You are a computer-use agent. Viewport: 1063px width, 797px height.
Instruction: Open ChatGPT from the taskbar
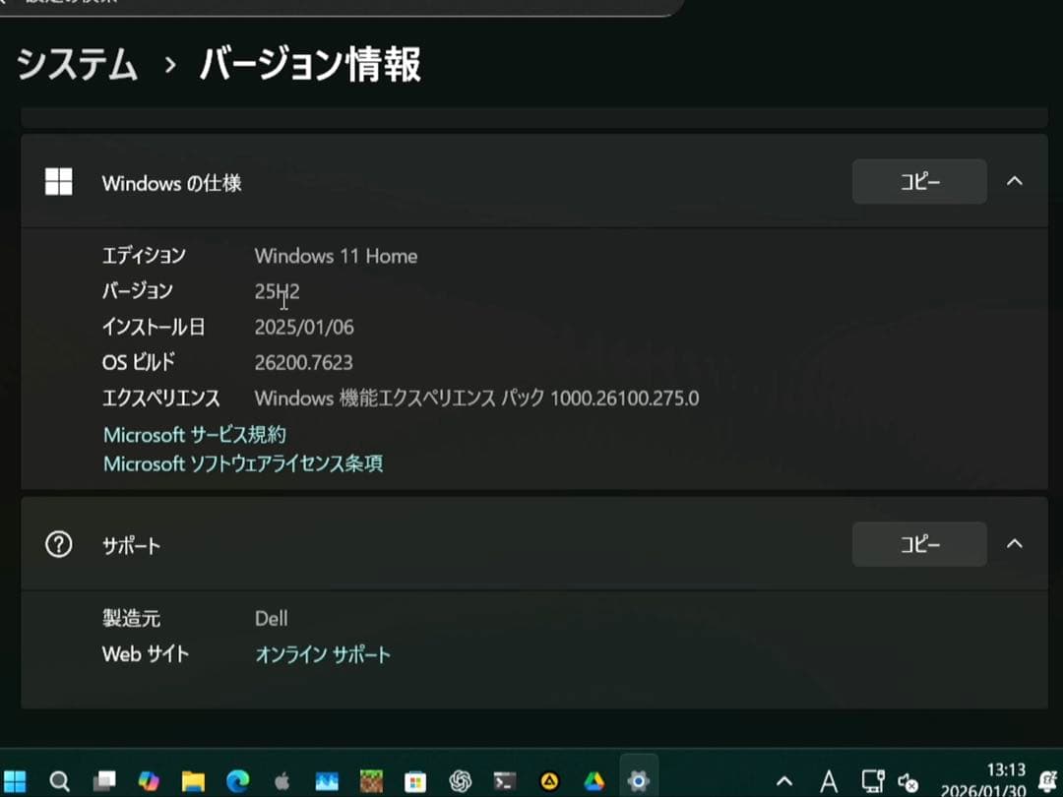(x=458, y=781)
